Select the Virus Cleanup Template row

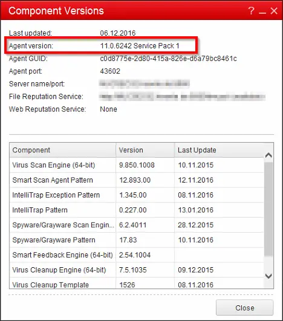pyautogui.click(x=137, y=283)
